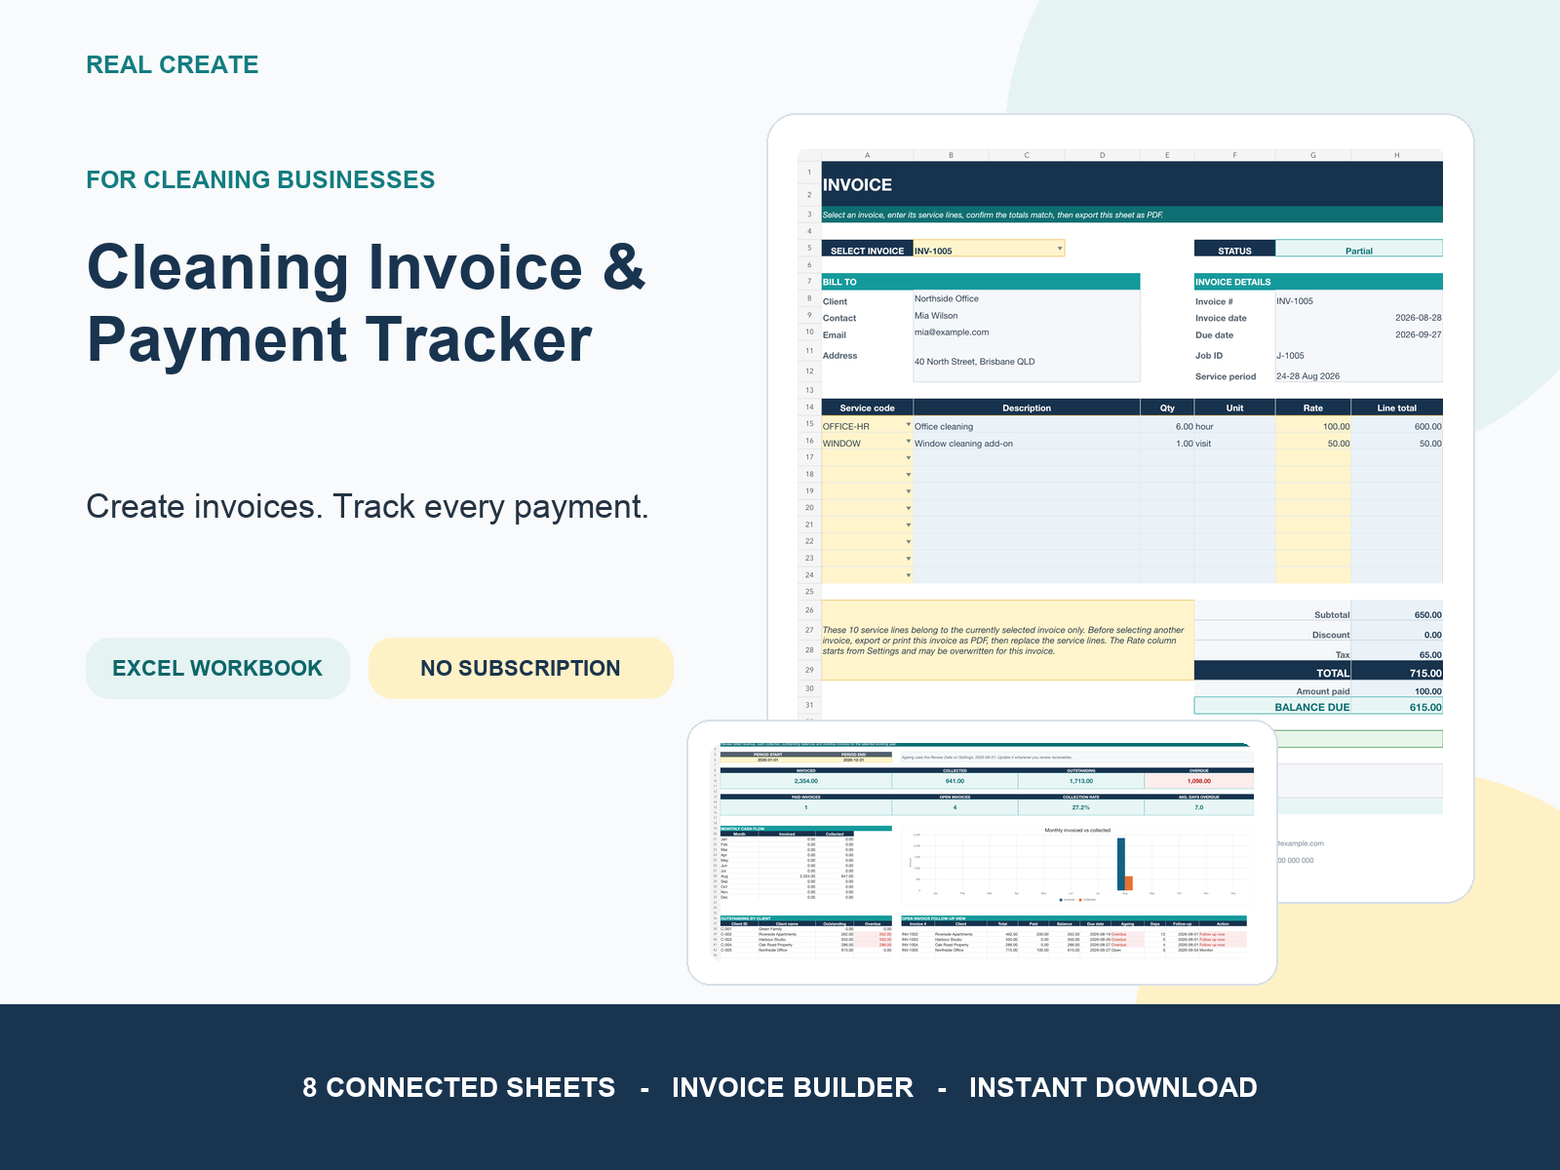Image resolution: width=1560 pixels, height=1170 pixels.
Task: Click the '8 CONNECTED SHEETS' footer text
Action: click(x=458, y=1087)
